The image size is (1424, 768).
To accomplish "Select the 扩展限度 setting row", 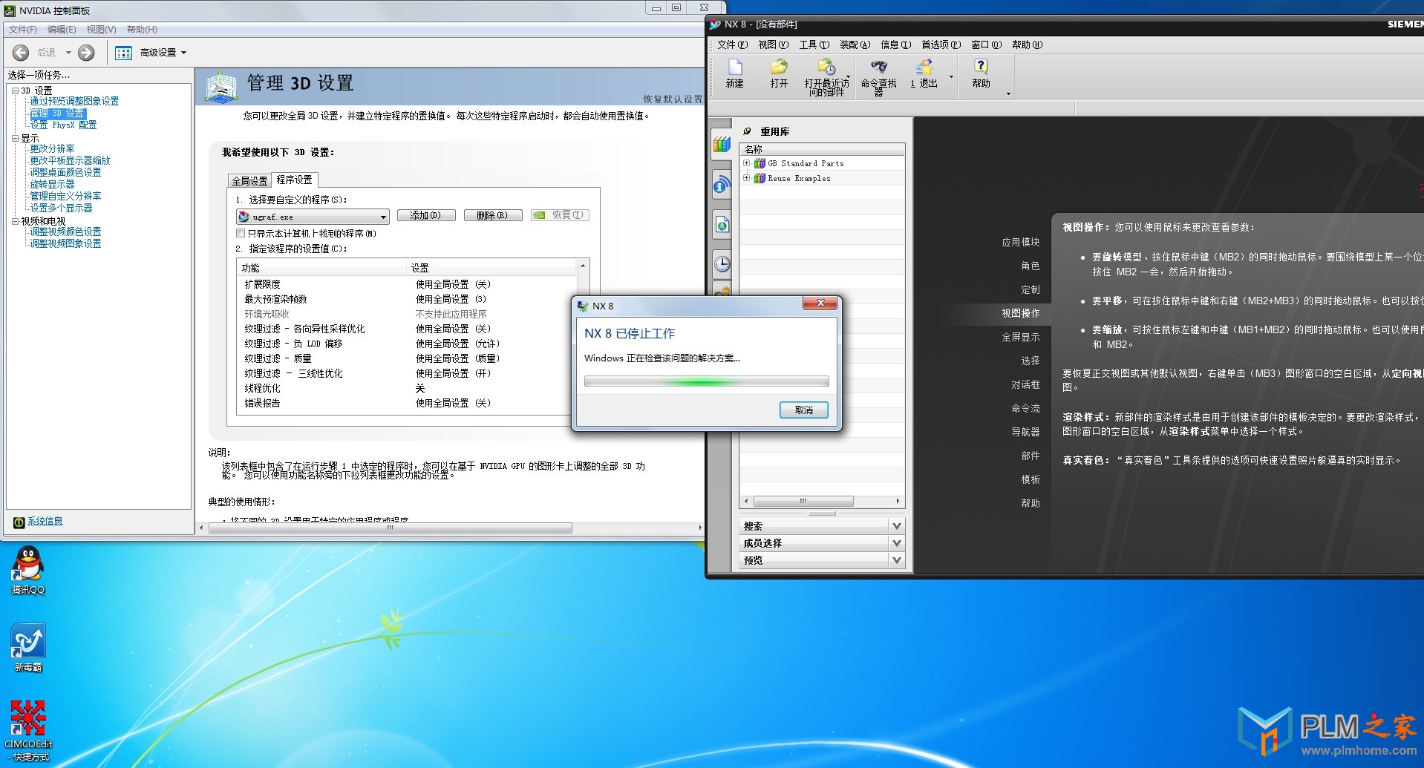I will click(407, 284).
